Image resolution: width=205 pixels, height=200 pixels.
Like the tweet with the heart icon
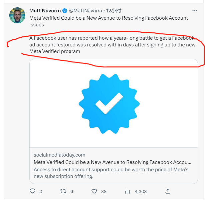click(x=94, y=191)
